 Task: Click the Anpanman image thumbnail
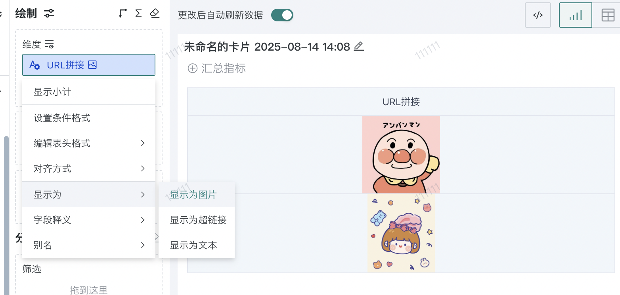tap(401, 155)
